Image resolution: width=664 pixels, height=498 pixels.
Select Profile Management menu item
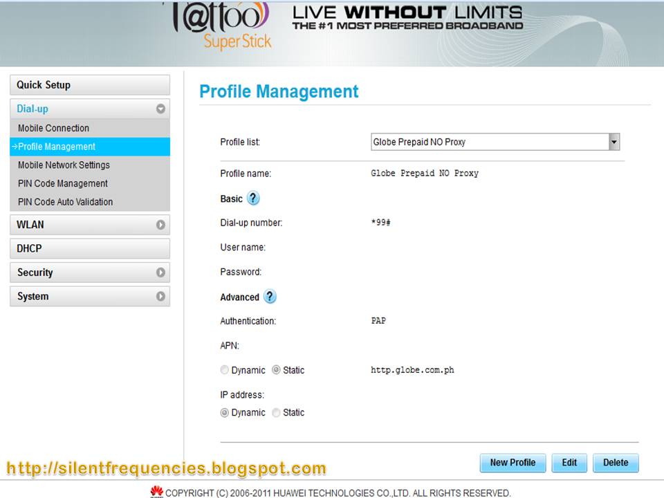coord(90,147)
